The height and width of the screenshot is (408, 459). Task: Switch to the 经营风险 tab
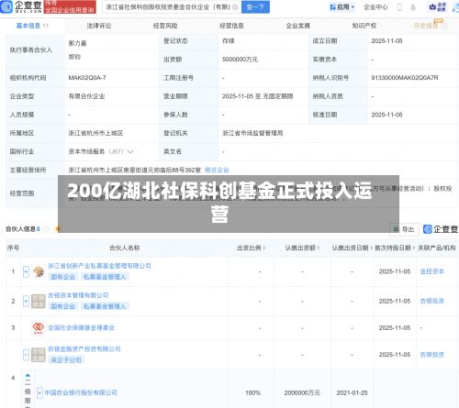tap(165, 26)
